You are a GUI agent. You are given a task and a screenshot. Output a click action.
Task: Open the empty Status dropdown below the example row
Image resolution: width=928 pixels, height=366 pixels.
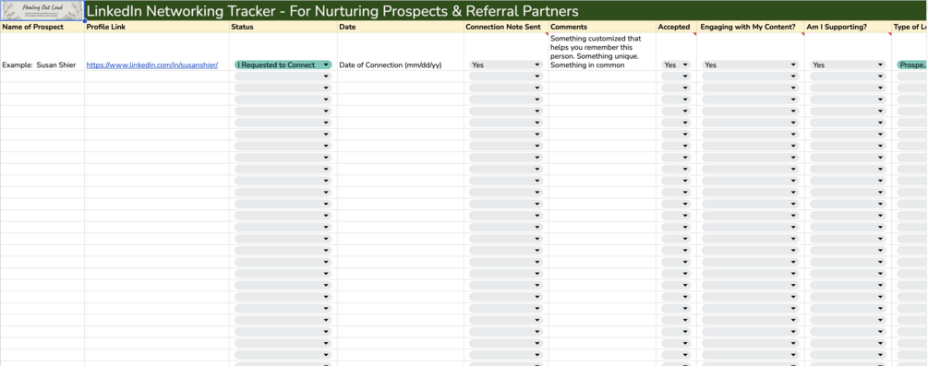283,77
